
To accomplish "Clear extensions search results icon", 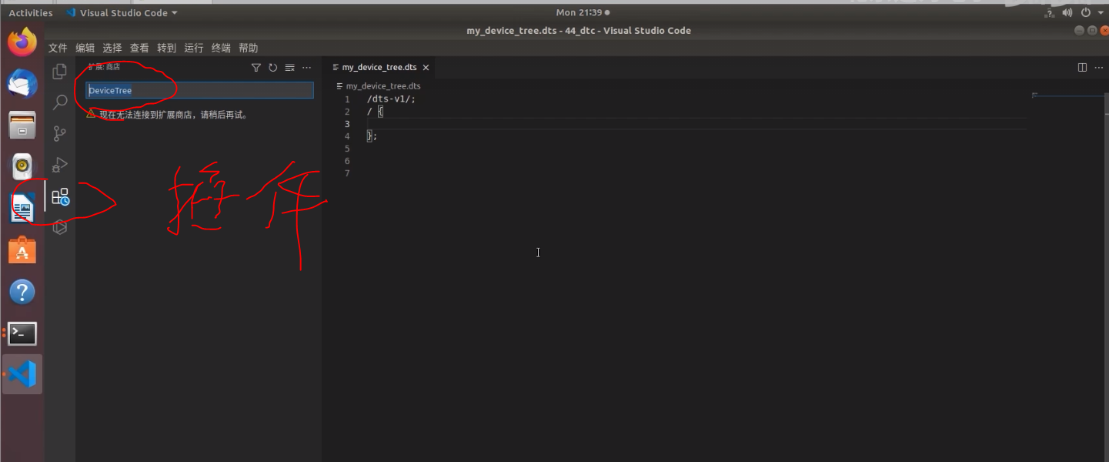I will point(289,68).
